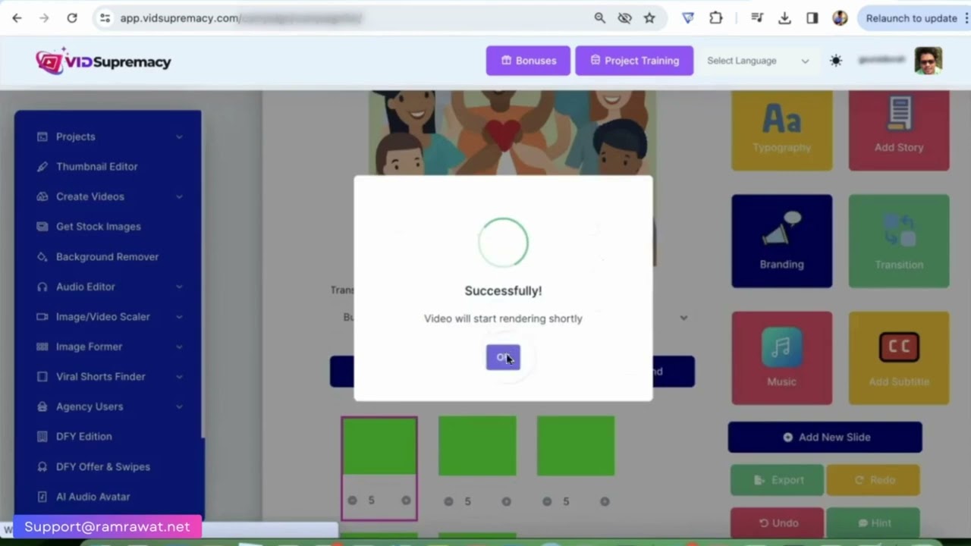
Task: Click the VidSupremacy logo
Action: (103, 61)
